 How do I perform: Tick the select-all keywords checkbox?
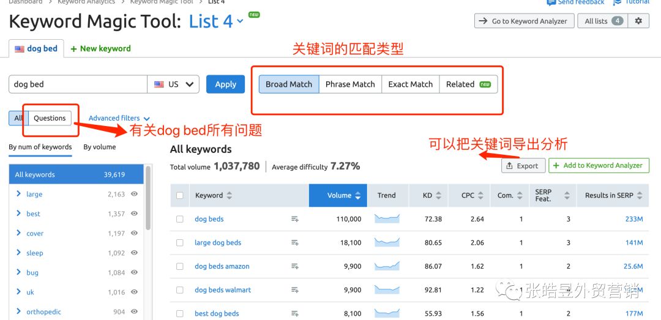180,196
